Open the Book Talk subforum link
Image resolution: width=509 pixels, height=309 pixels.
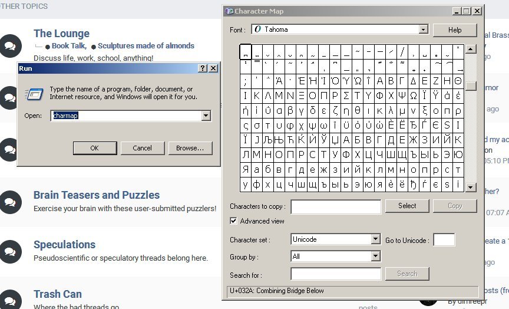pos(69,46)
